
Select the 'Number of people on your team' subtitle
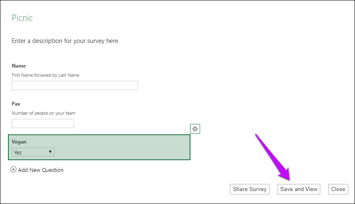(x=44, y=113)
